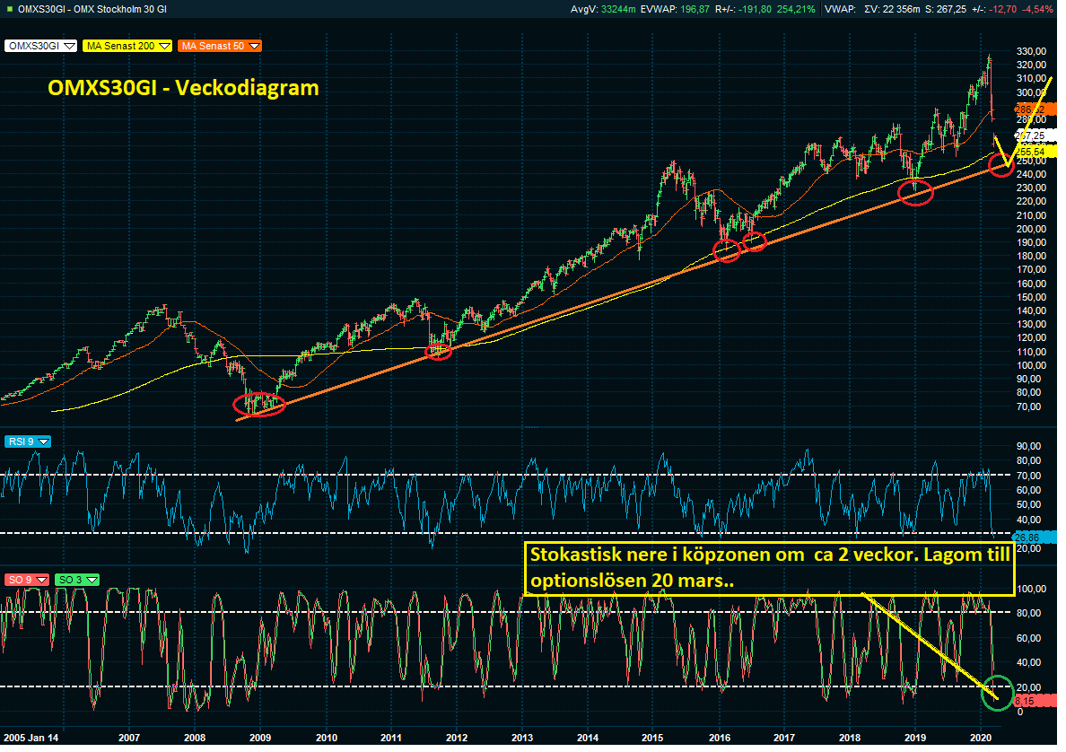Click the 250,00 price axis label
This screenshot has width=1066, height=752.
pos(1031,162)
